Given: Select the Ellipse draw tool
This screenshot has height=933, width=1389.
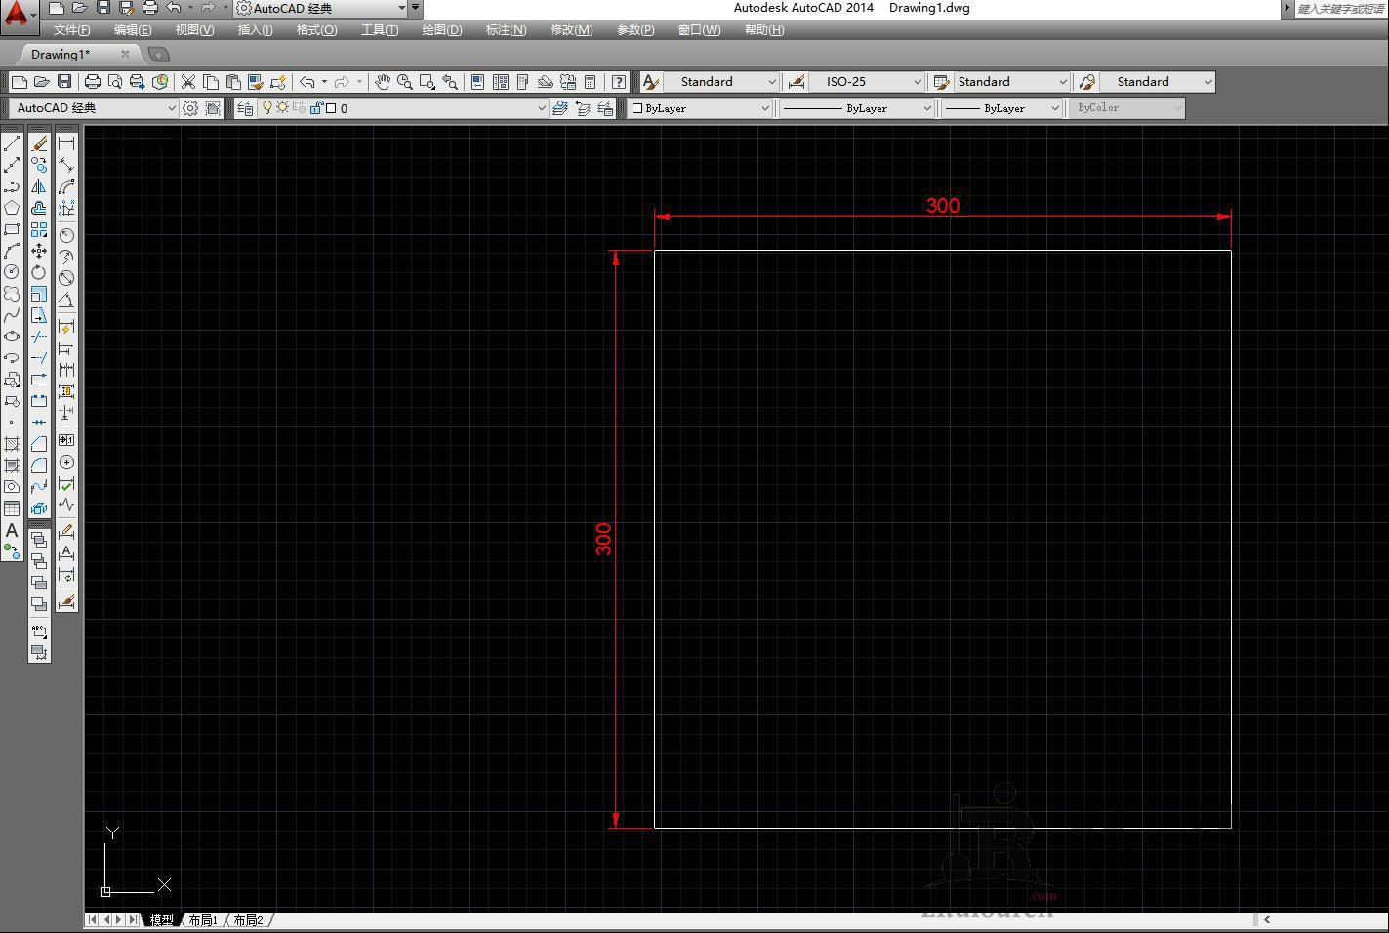Looking at the screenshot, I should (x=12, y=337).
